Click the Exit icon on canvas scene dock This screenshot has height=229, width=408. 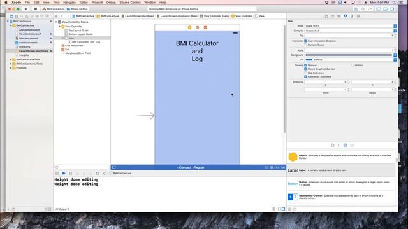pos(205,27)
